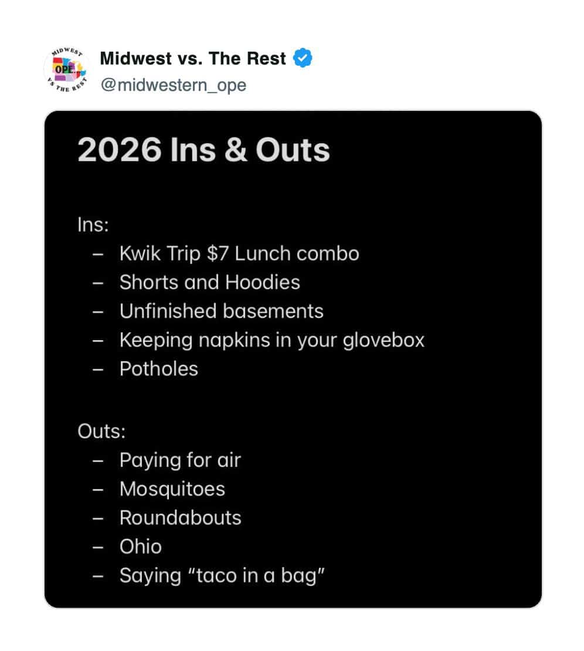Click the dash bullet before "Potholes"
The image size is (584, 651).
point(98,369)
